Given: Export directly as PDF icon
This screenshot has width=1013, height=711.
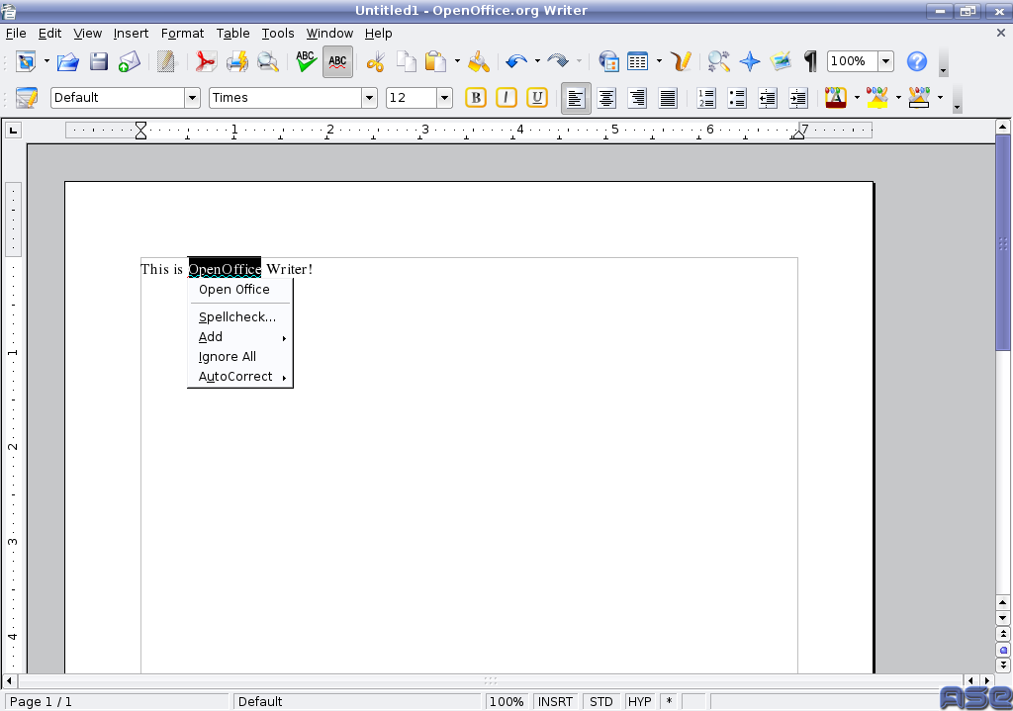Looking at the screenshot, I should [206, 61].
